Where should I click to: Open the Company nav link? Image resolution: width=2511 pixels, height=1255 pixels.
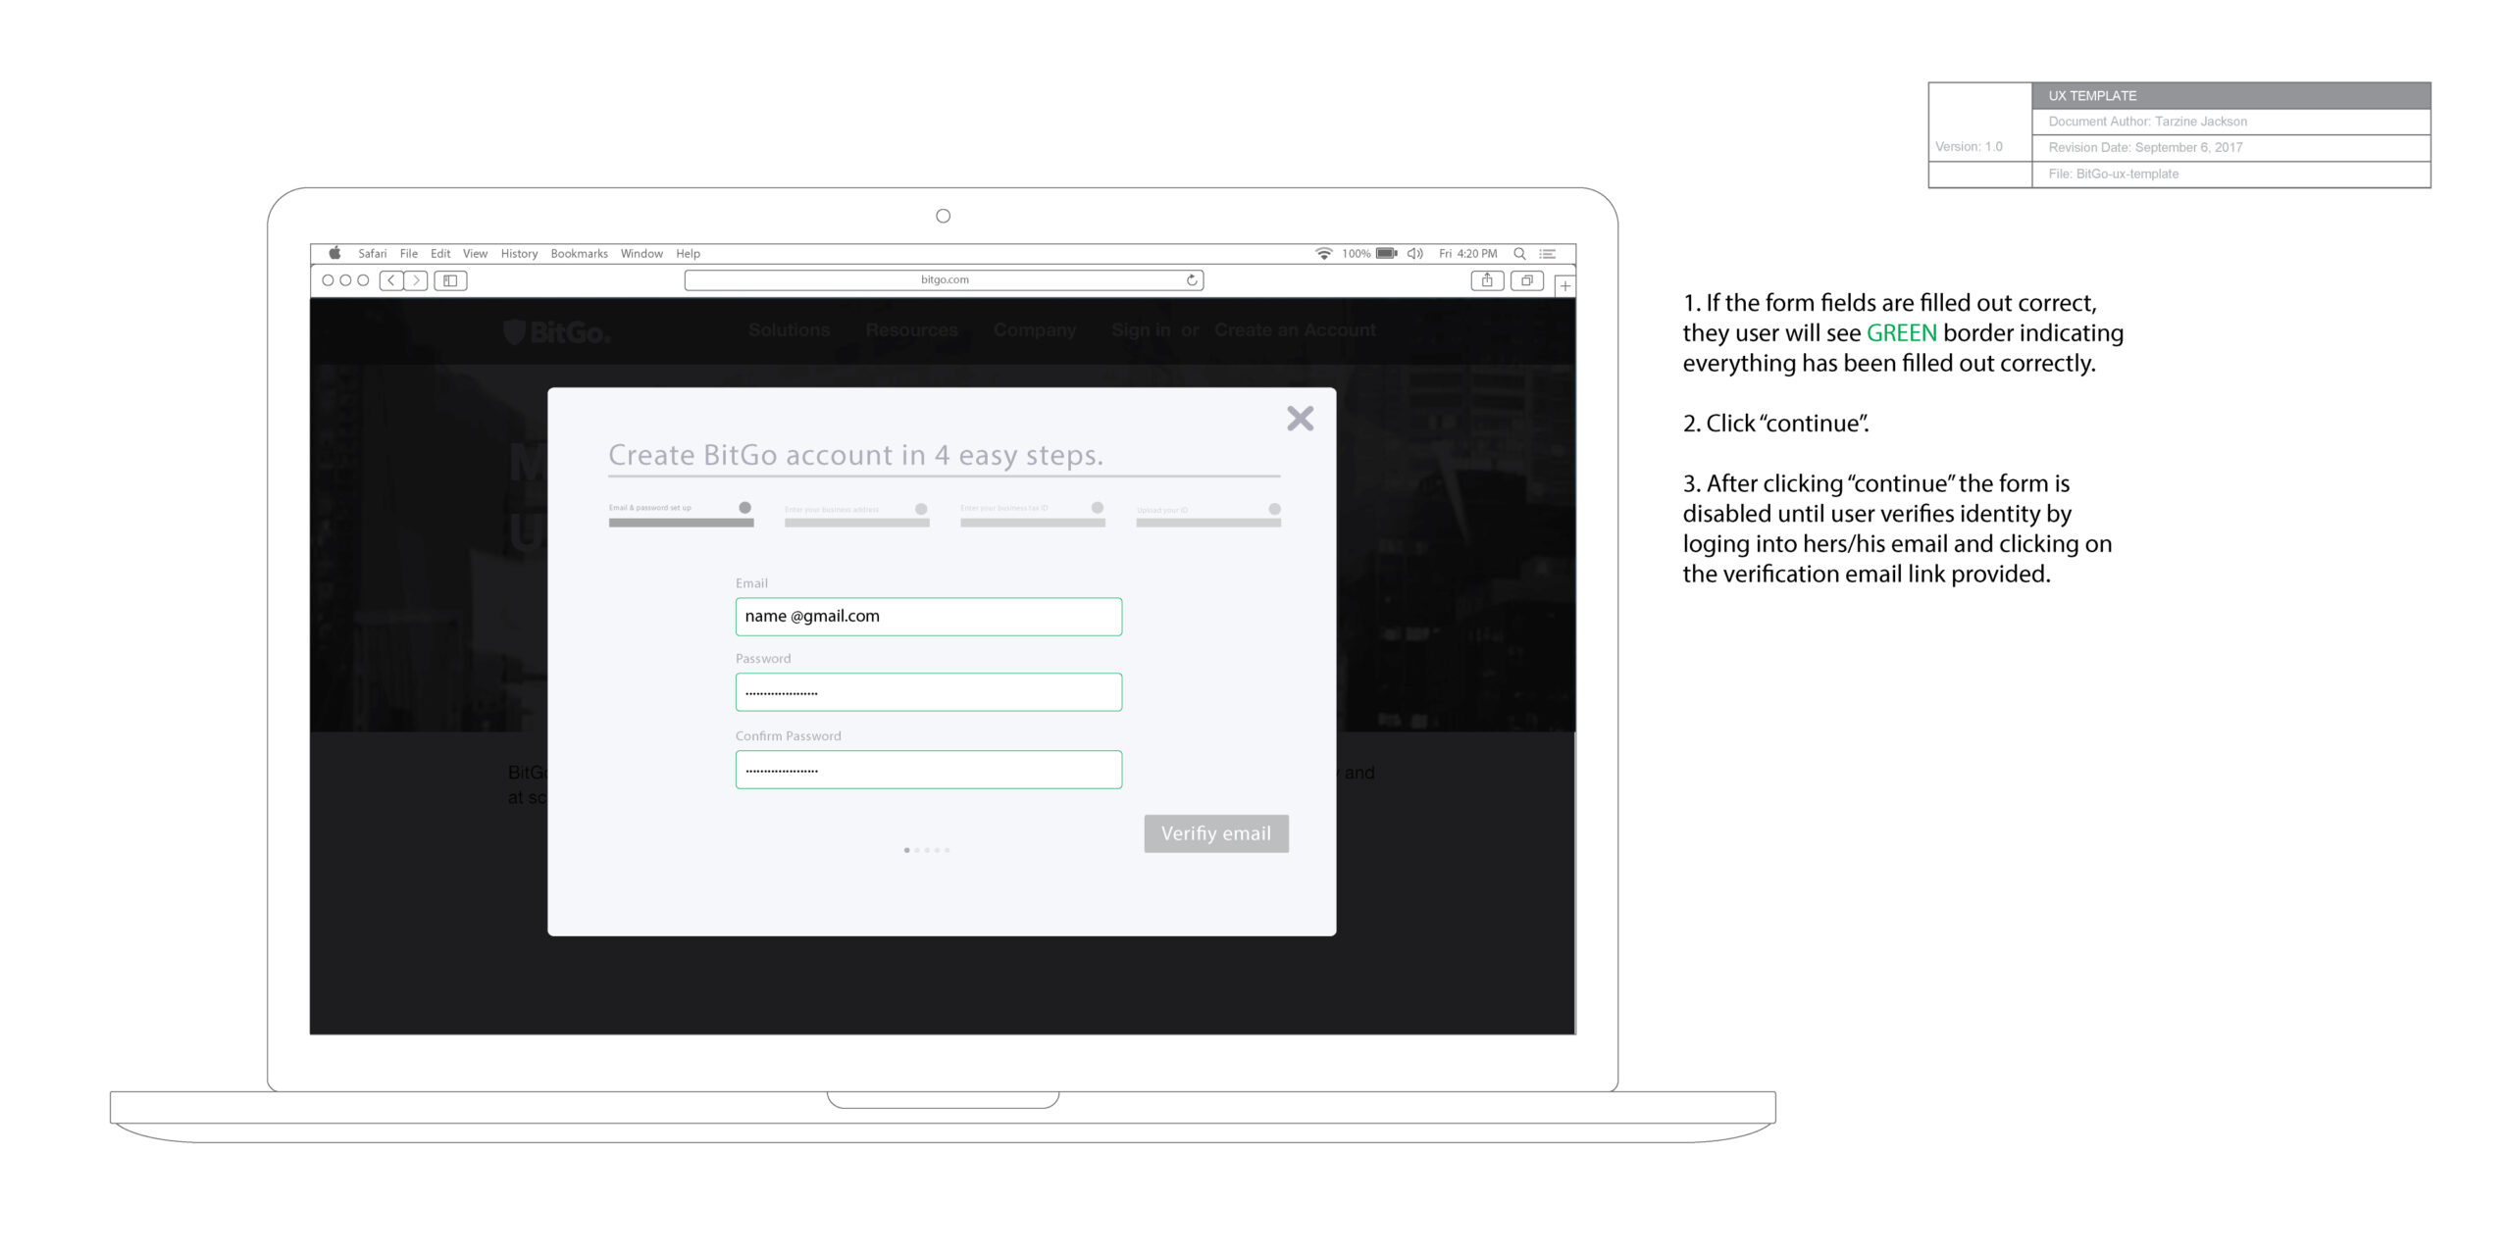[1034, 330]
